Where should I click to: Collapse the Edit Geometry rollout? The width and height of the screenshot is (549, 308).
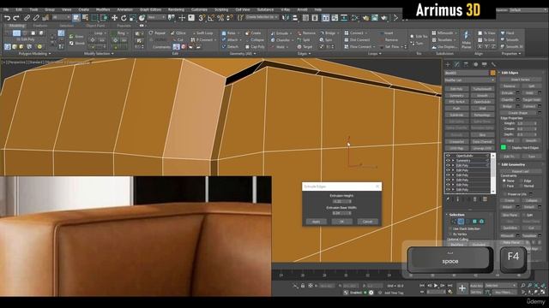(513, 164)
